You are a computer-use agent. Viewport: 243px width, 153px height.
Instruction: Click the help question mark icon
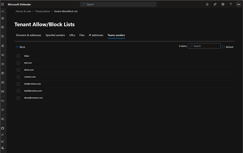pyautogui.click(x=231, y=4)
